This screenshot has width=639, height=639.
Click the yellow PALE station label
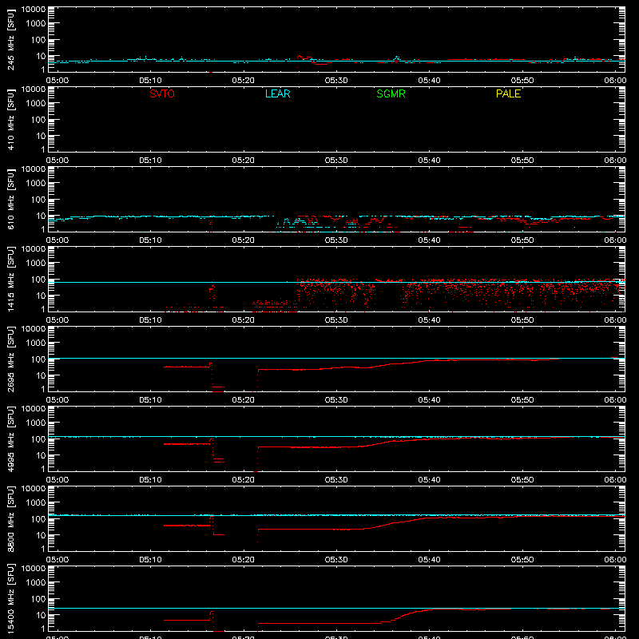pos(508,93)
